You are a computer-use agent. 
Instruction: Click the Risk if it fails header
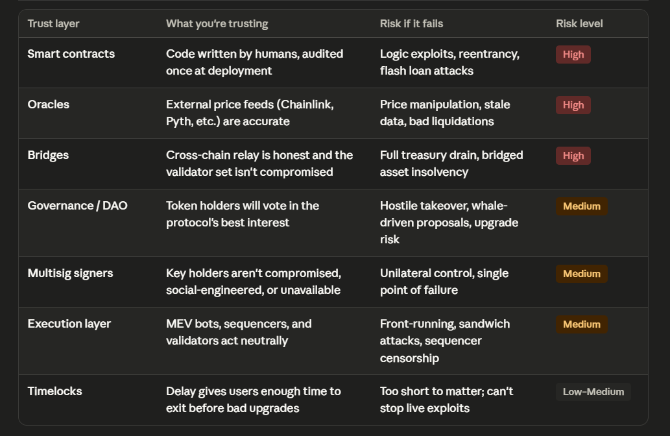411,23
